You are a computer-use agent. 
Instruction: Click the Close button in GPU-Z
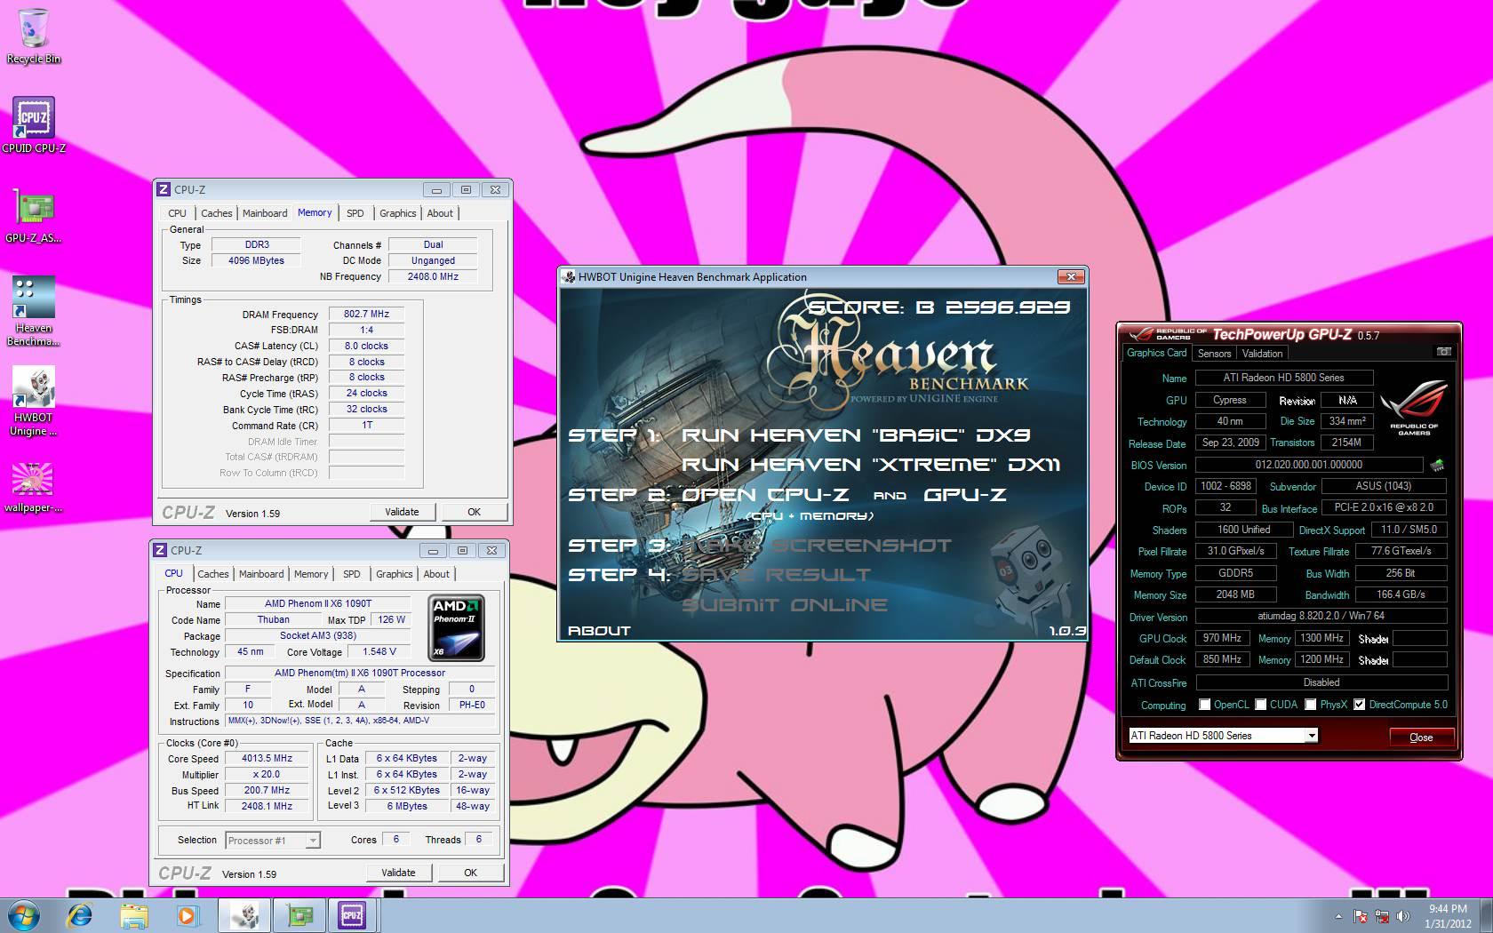(x=1421, y=737)
